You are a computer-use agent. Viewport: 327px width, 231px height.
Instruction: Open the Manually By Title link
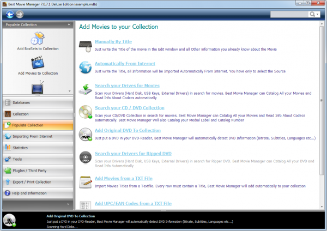(x=113, y=42)
